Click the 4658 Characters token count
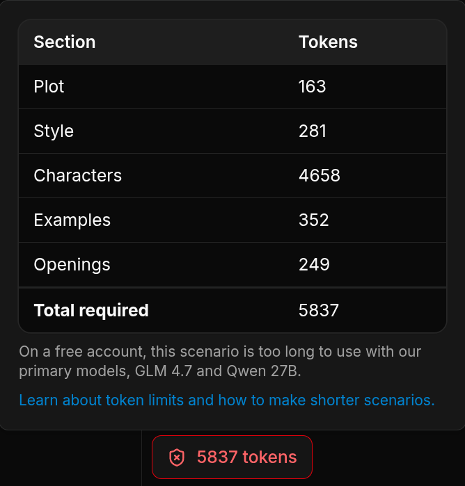This screenshot has width=465, height=486. tap(320, 176)
